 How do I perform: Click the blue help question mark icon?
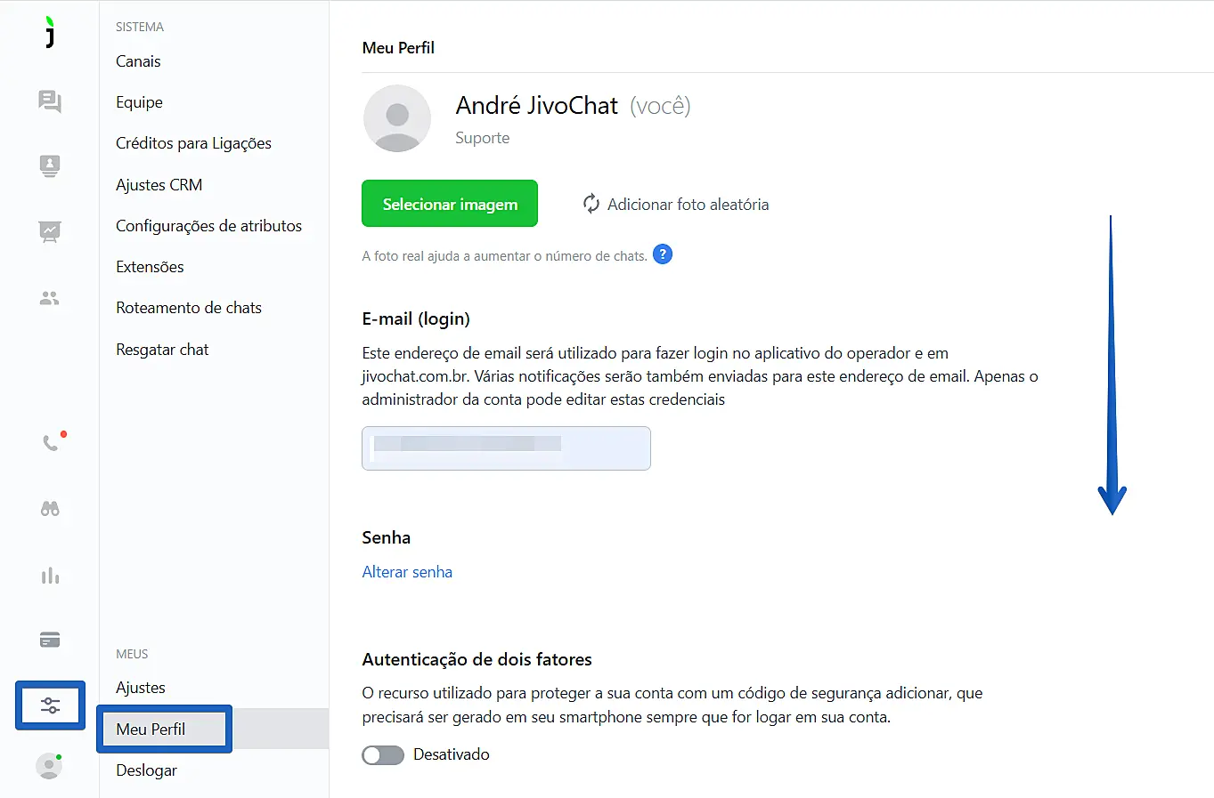663,254
